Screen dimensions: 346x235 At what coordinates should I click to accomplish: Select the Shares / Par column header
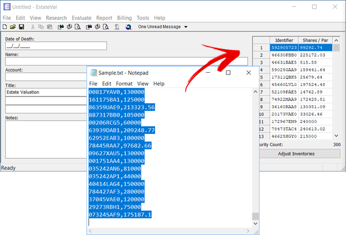tap(315, 40)
